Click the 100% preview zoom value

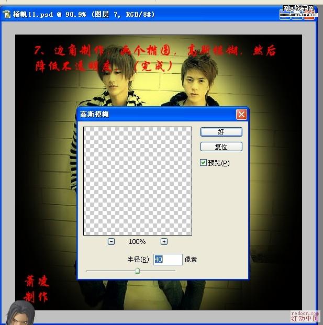pos(137,242)
